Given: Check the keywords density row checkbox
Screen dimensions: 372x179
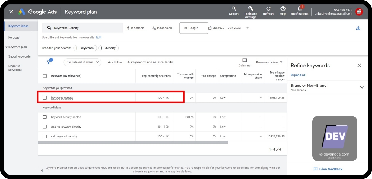Looking at the screenshot, I should [x=45, y=98].
